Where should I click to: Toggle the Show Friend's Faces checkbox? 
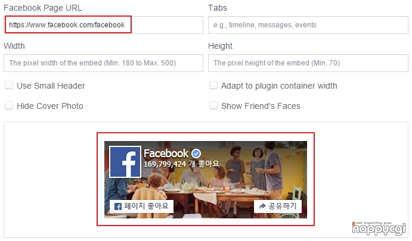pos(213,106)
